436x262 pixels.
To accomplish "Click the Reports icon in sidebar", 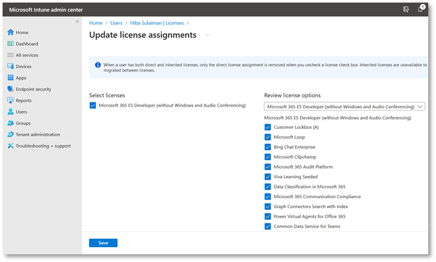I will tap(10, 100).
